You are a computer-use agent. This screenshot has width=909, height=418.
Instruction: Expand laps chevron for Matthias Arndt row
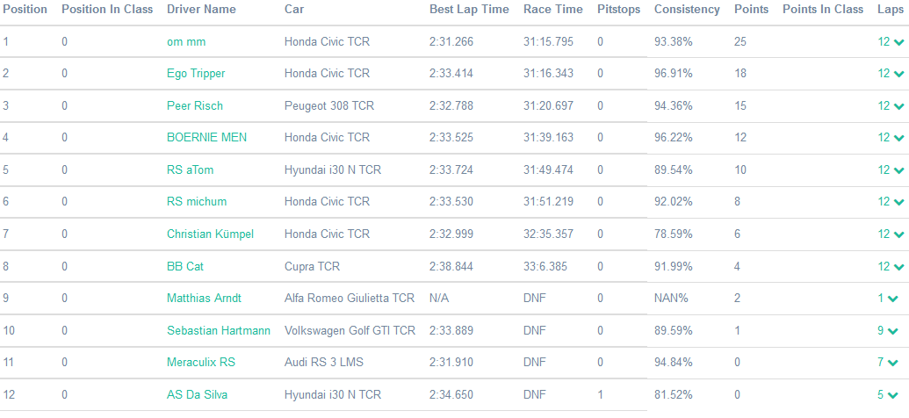click(x=893, y=299)
